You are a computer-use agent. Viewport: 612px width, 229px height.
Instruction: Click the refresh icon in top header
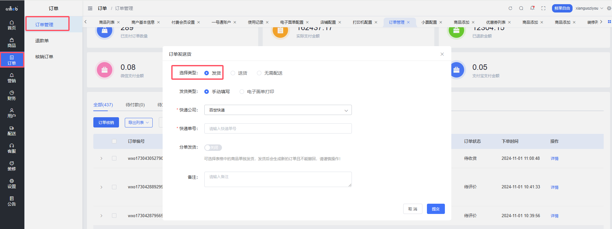tap(510, 8)
